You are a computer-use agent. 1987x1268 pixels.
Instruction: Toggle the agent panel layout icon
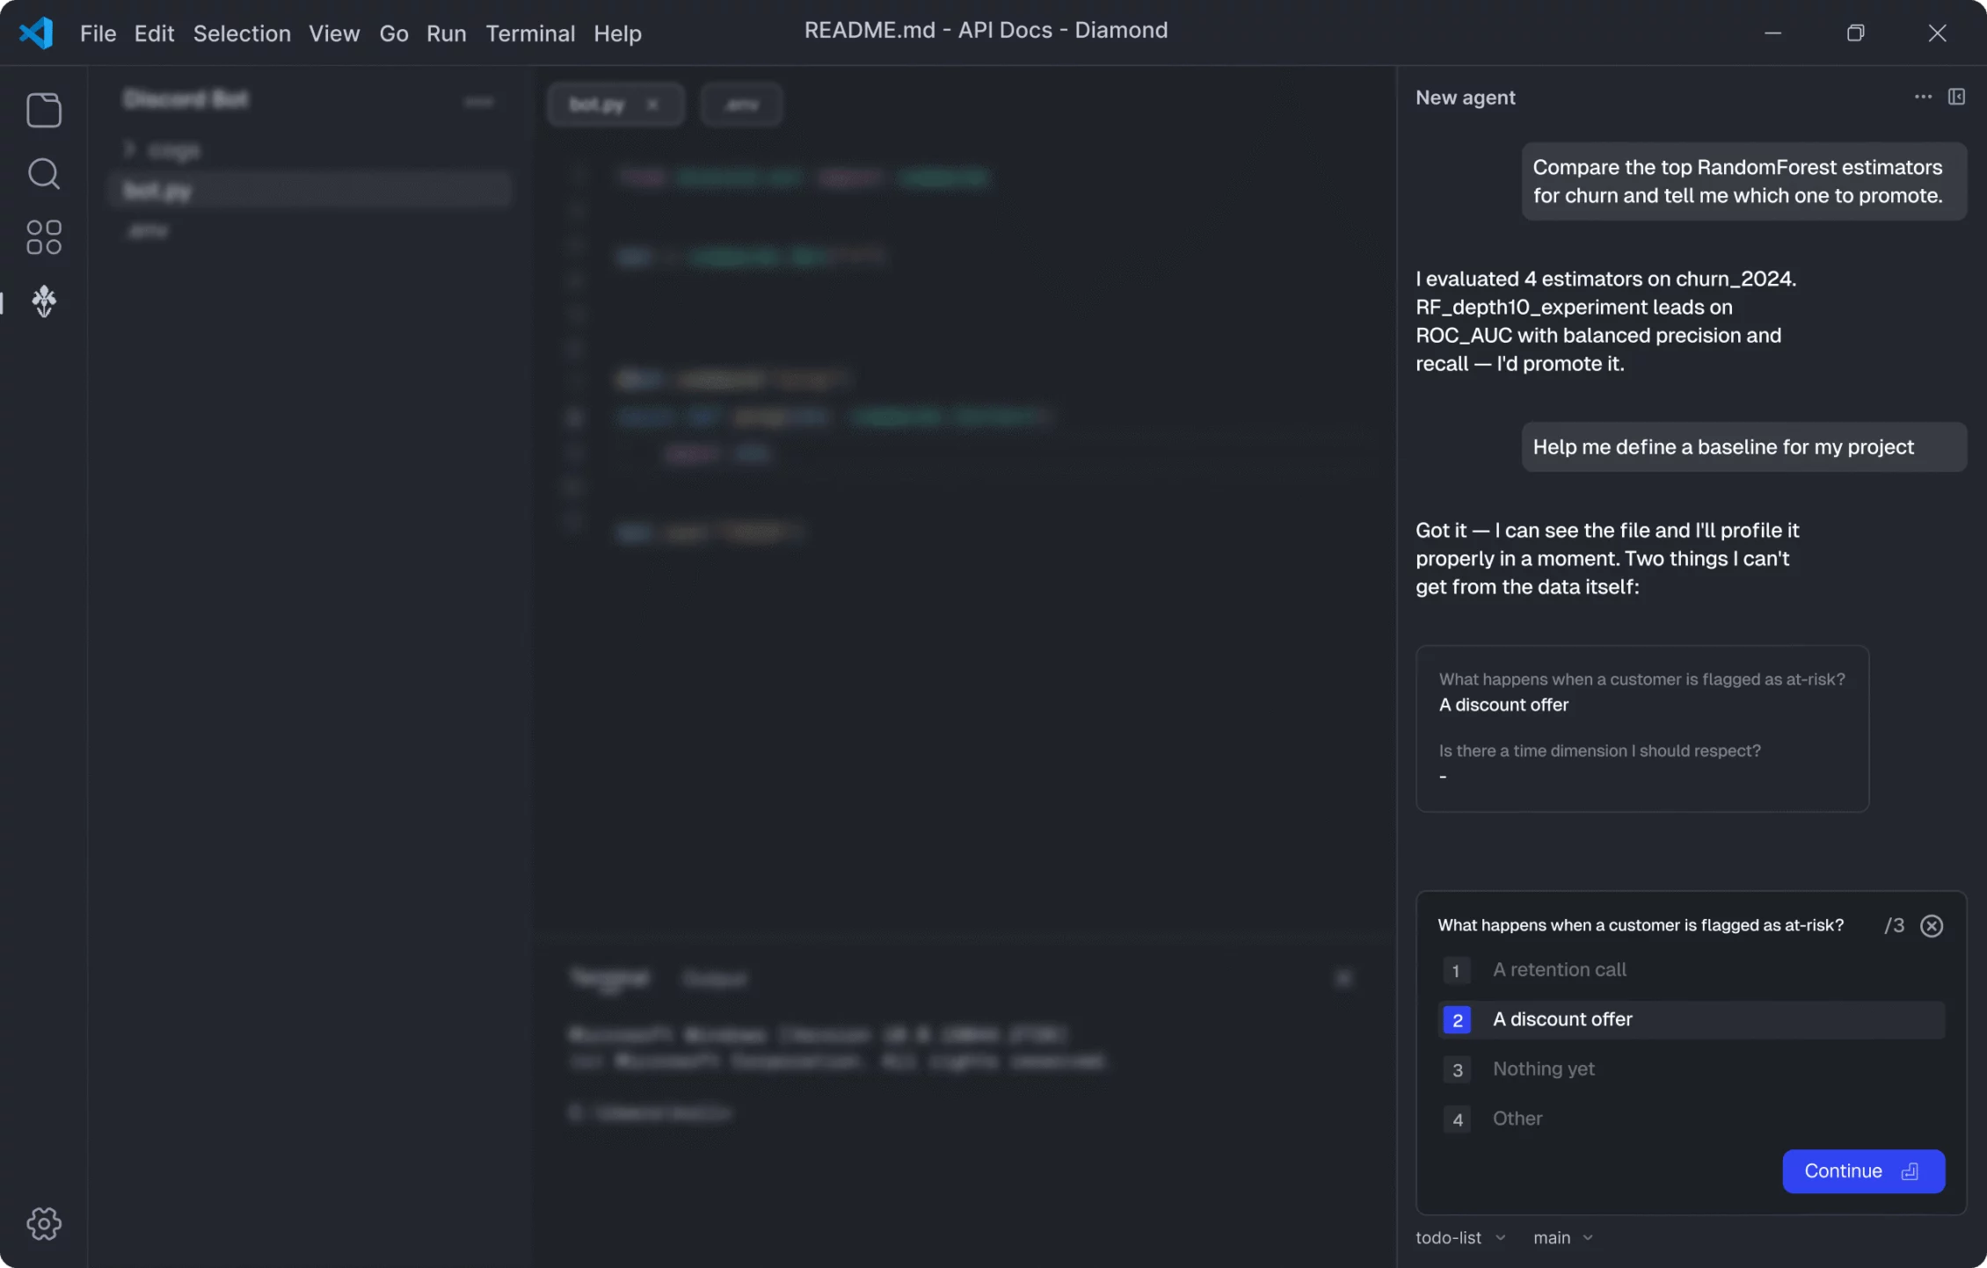pyautogui.click(x=1956, y=97)
